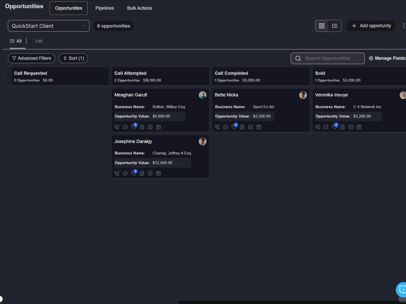Open the Josephine Darakjy opportunity
The width and height of the screenshot is (406, 304).
pos(133,141)
